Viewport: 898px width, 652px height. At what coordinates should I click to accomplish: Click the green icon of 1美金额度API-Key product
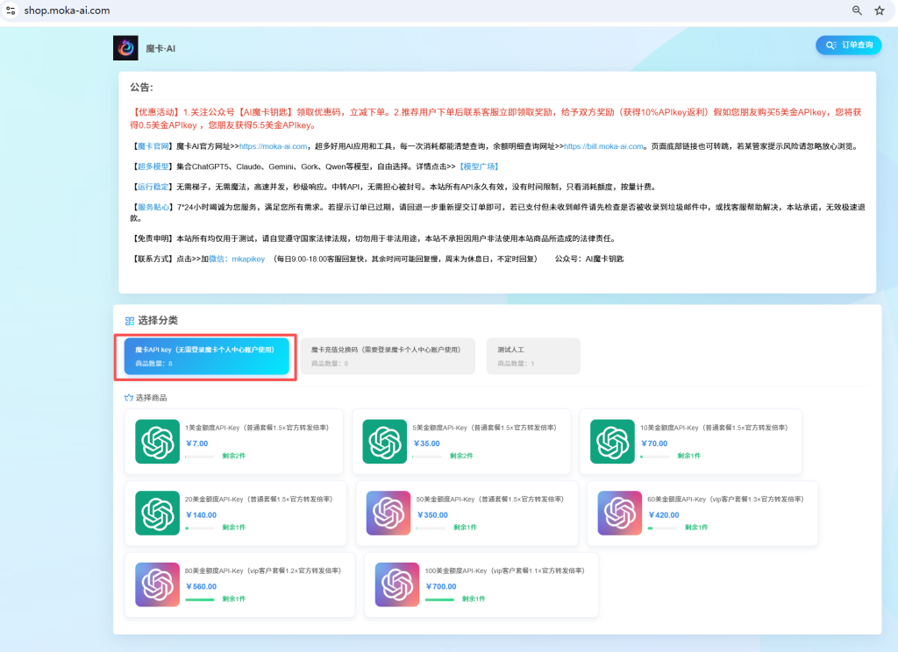point(157,440)
